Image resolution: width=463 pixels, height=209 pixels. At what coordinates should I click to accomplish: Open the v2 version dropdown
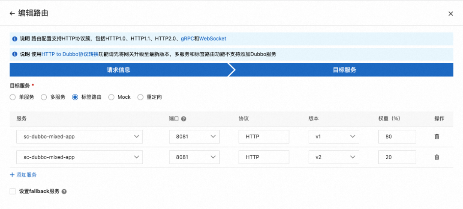pyautogui.click(x=334, y=157)
